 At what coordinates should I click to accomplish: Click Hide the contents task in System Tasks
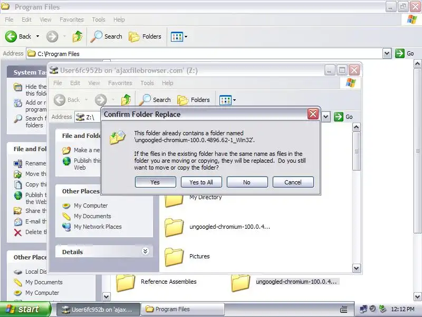coord(30,90)
